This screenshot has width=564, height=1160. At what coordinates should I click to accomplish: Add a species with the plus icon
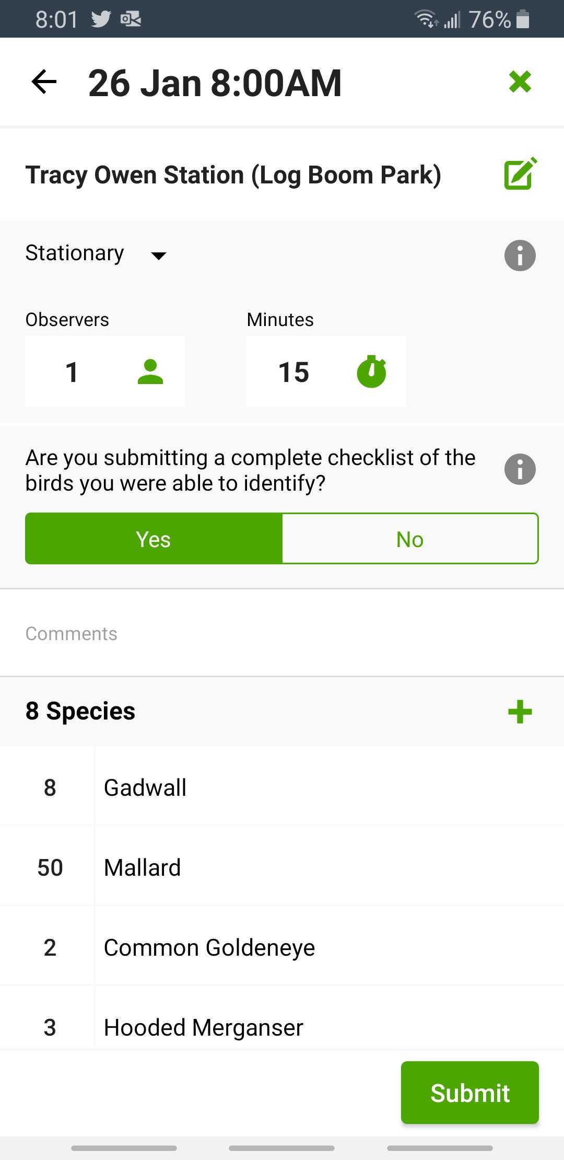[x=520, y=712]
